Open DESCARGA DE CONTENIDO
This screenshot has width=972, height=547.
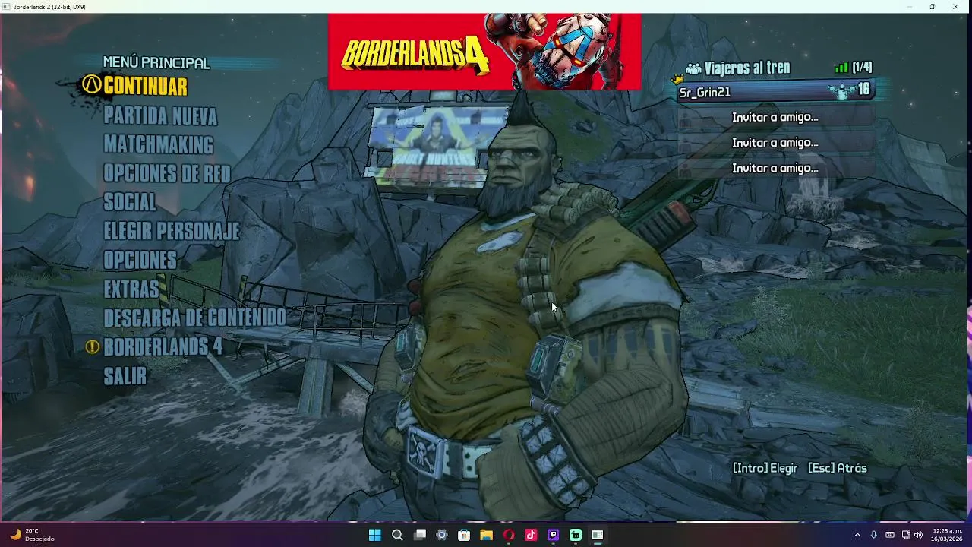194,318
